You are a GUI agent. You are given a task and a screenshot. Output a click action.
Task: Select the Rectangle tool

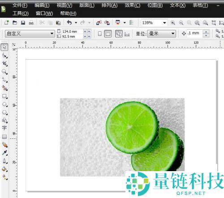pyautogui.click(x=4, y=96)
